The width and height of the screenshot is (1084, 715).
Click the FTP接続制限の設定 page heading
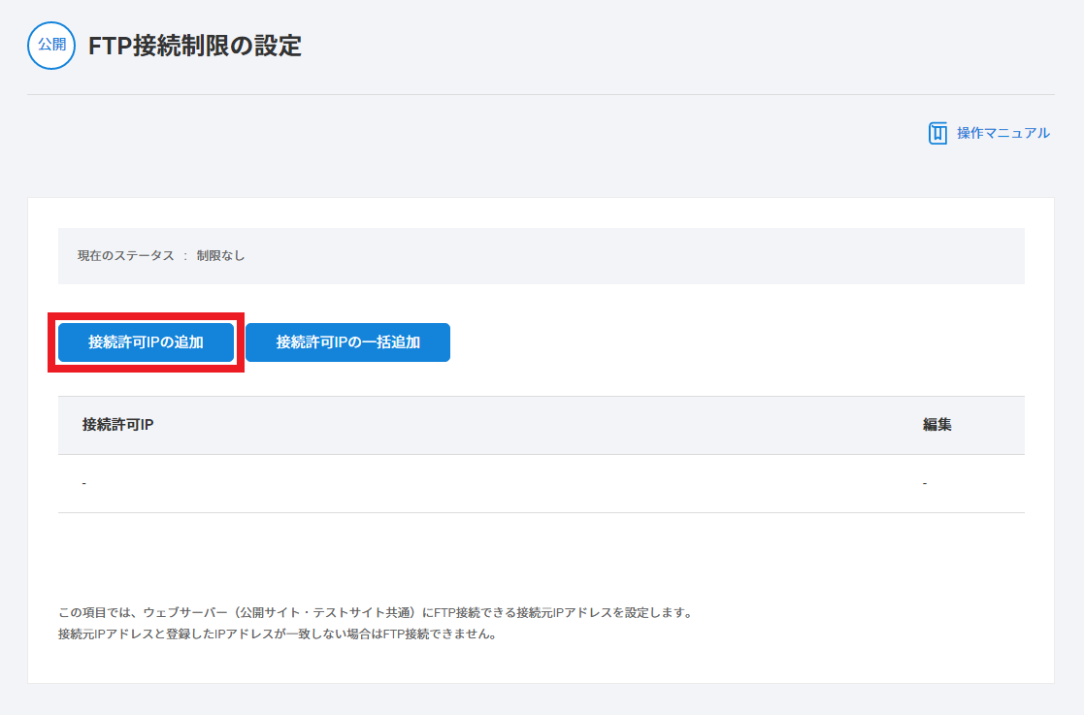click(195, 46)
